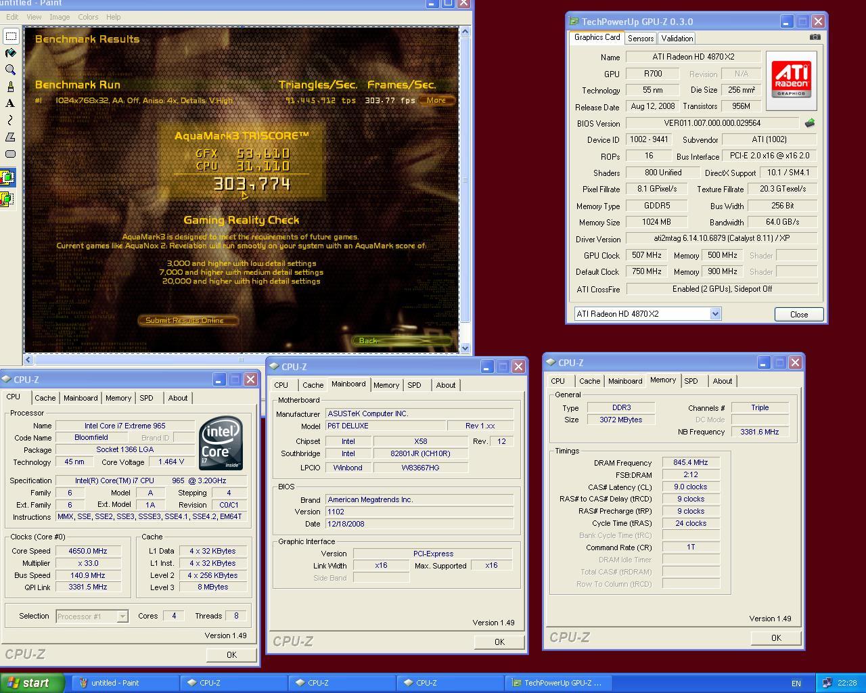The width and height of the screenshot is (866, 693).
Task: Click the Multiplier x 33.0 value
Action: click(87, 563)
